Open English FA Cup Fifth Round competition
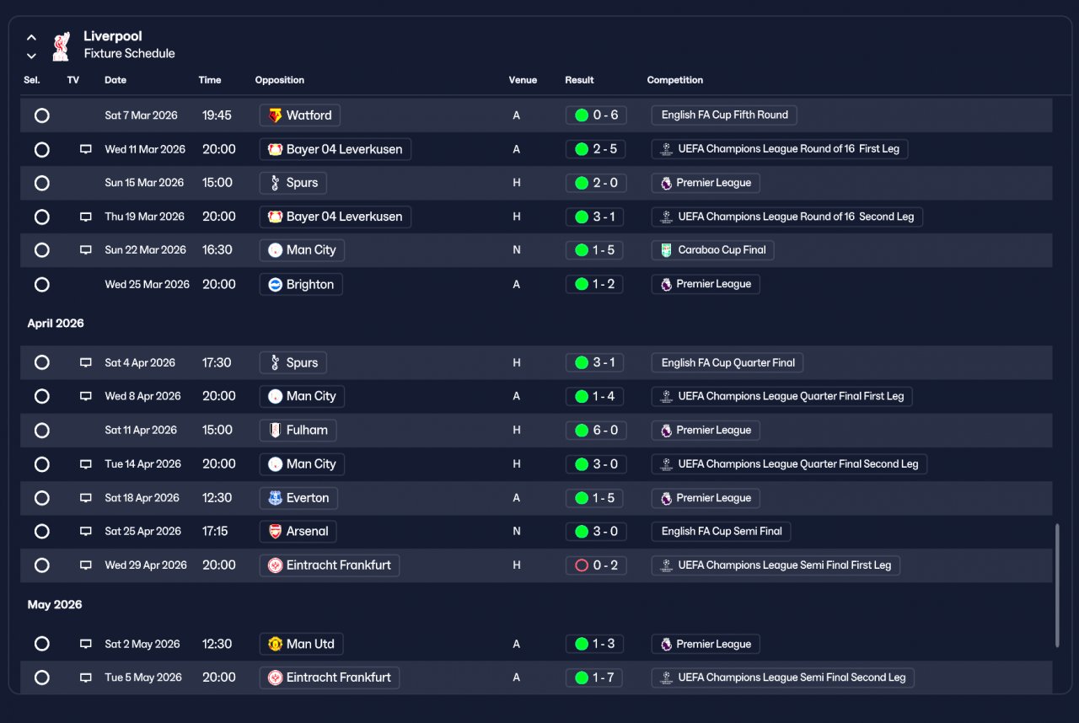1079x723 pixels. 724,115
